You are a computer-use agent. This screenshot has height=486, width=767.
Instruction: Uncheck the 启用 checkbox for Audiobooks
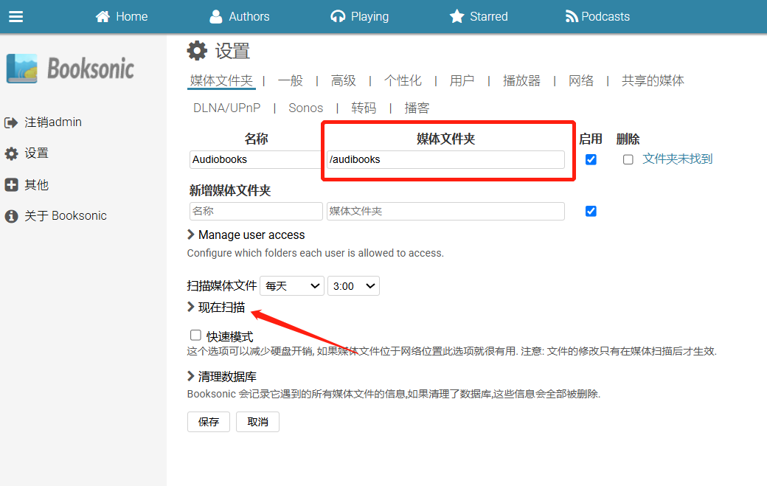[x=591, y=159]
